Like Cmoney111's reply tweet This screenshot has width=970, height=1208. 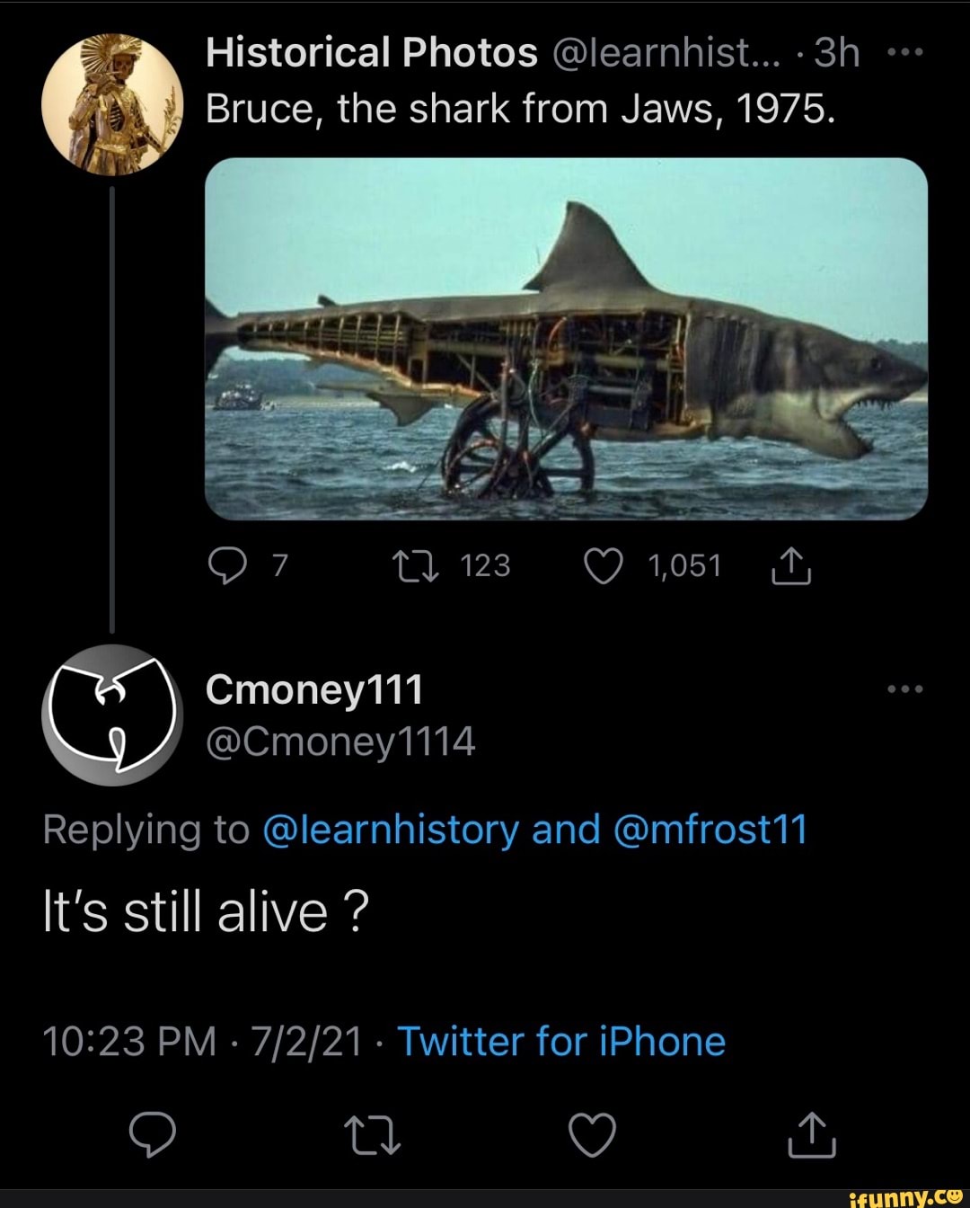pos(594,1134)
